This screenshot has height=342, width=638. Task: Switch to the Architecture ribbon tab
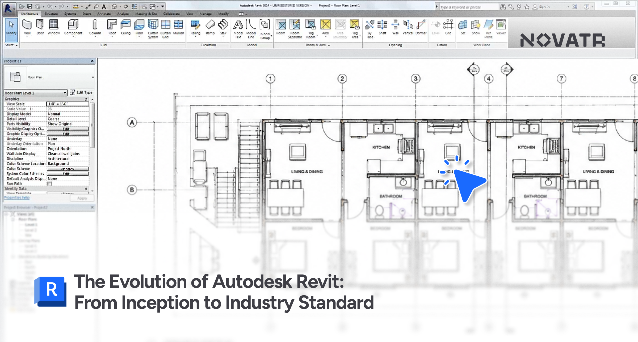pos(30,14)
